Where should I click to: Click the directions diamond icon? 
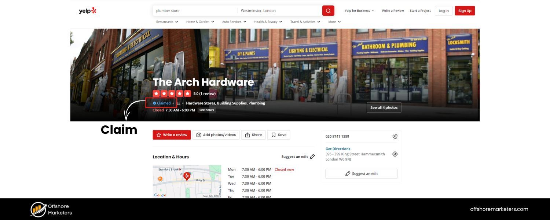(395, 154)
